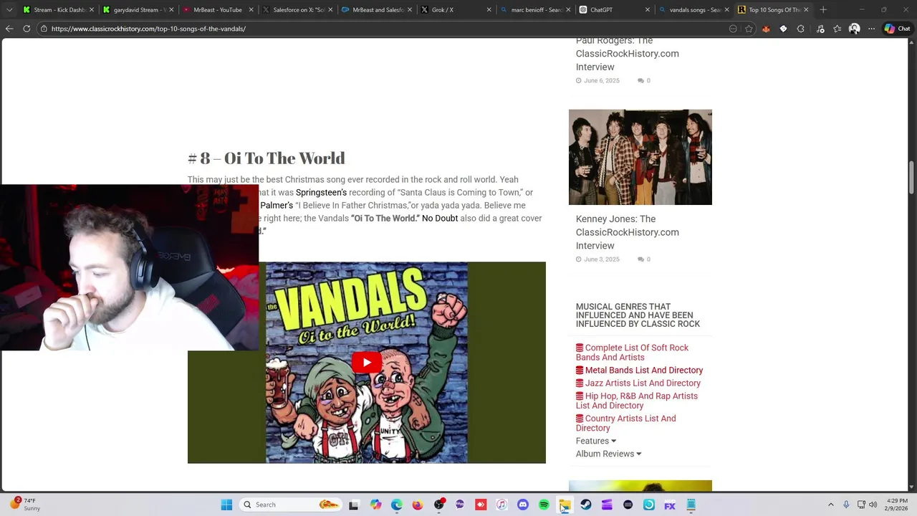Switch to the Stream - Kick Dashboard tab

pos(57,10)
